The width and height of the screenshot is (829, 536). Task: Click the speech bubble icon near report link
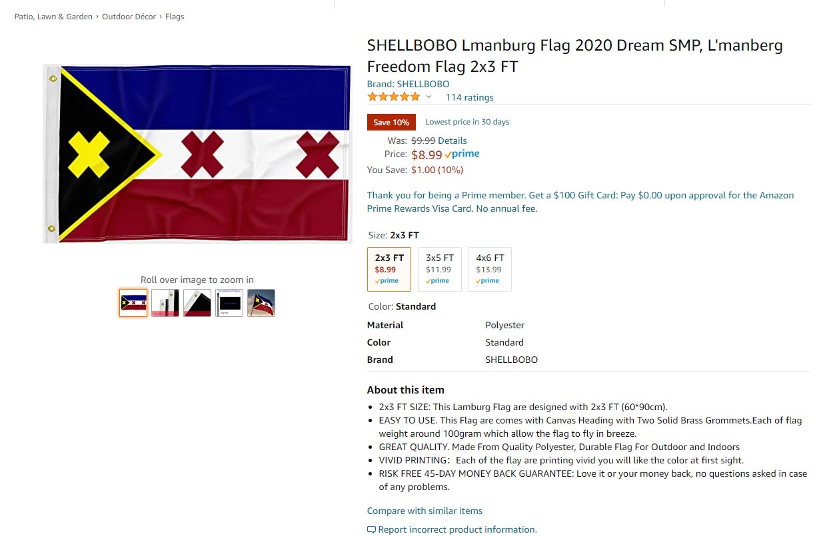point(371,529)
